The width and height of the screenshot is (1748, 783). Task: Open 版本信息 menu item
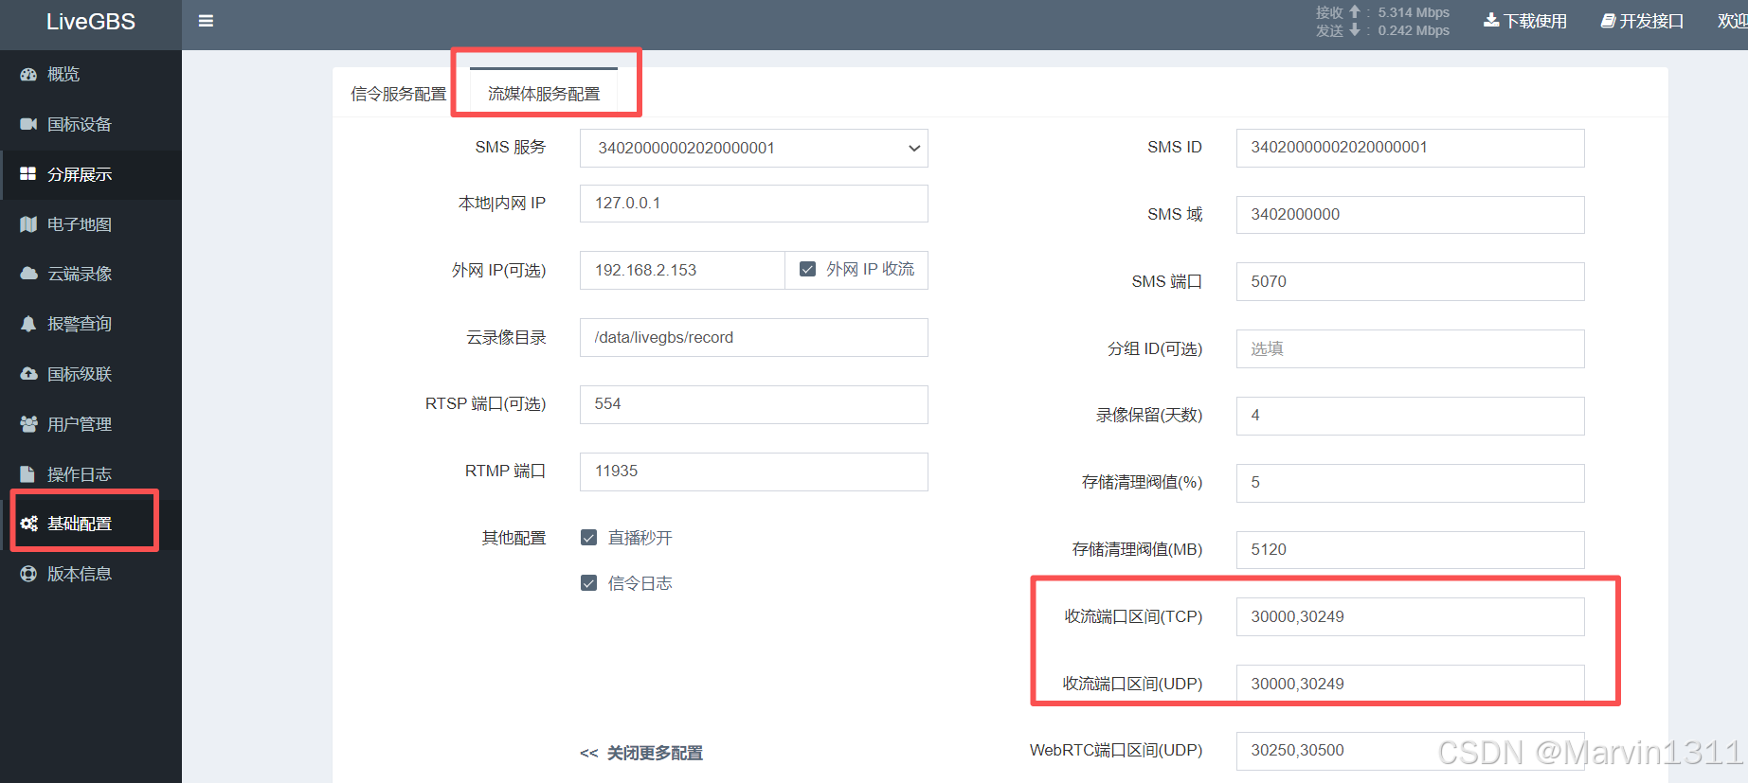click(x=91, y=574)
